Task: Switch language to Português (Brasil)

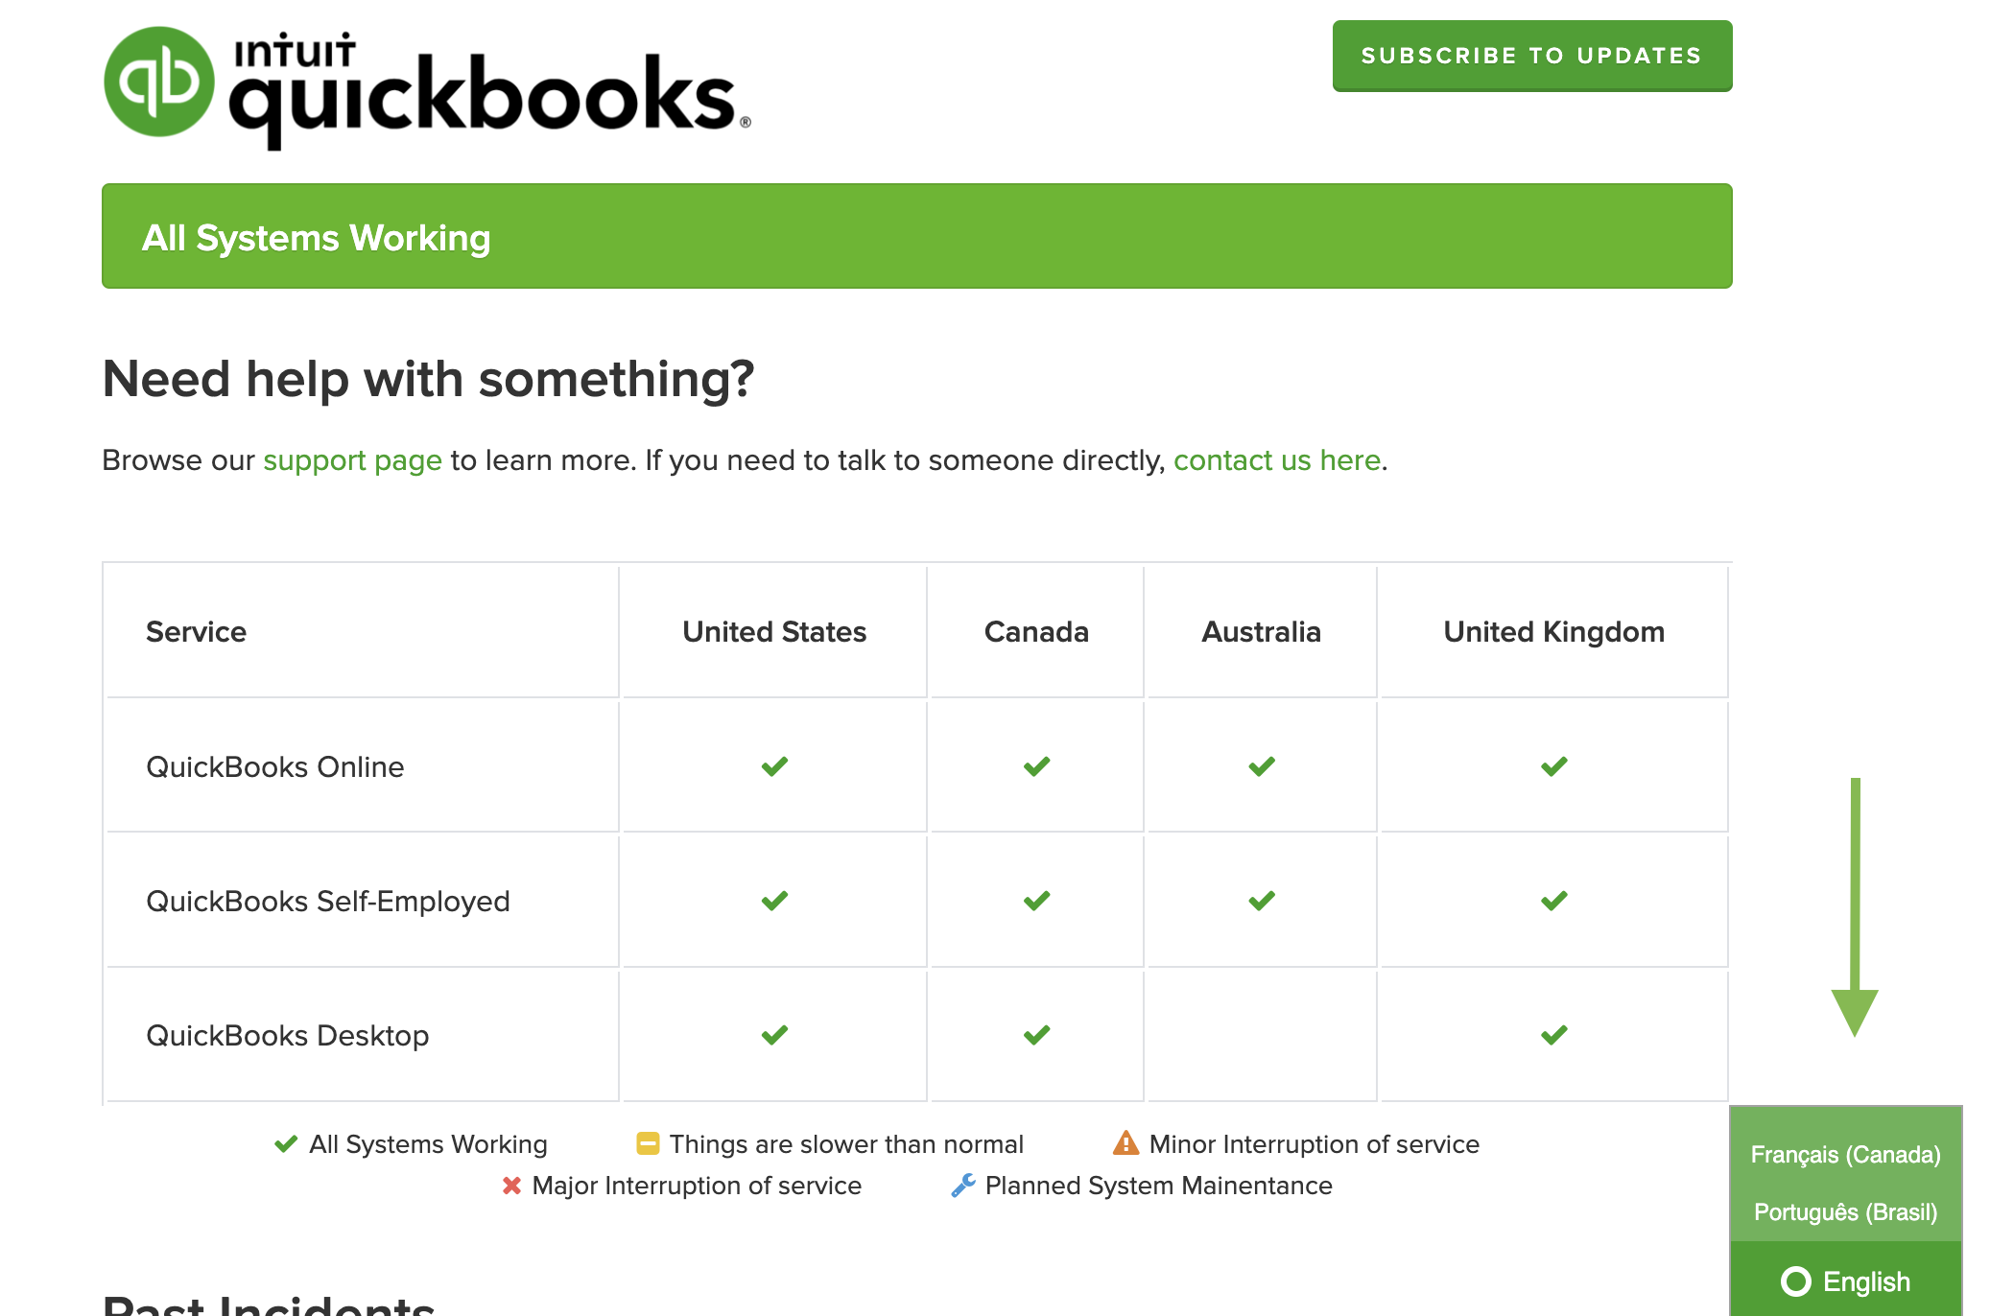Action: click(x=1845, y=1211)
